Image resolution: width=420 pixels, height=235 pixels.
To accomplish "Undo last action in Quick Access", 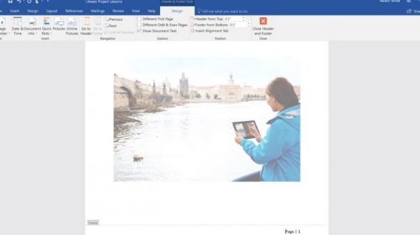I will (19, 1).
